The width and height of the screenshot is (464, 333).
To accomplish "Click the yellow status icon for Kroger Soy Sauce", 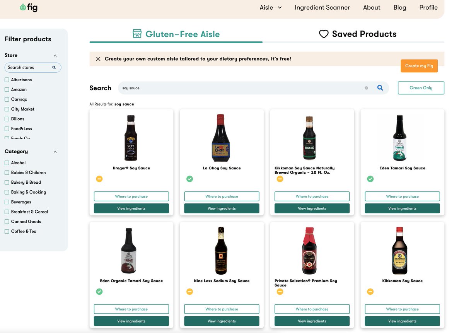I will pyautogui.click(x=99, y=179).
